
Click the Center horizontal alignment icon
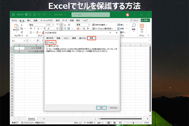61,29
